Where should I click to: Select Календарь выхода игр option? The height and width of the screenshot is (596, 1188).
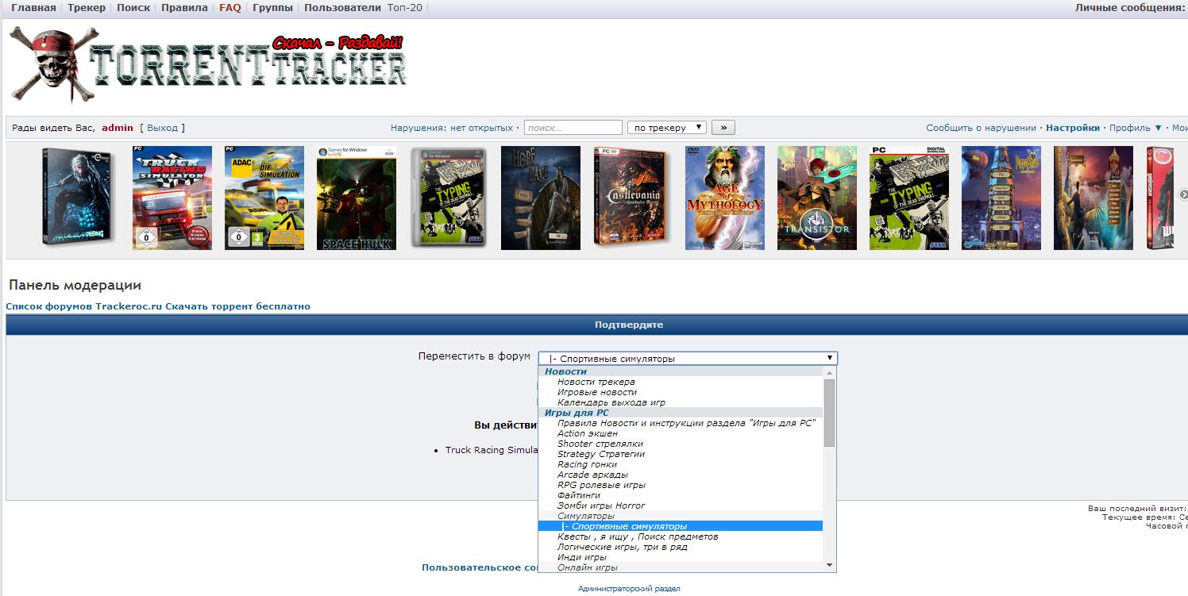(x=611, y=402)
